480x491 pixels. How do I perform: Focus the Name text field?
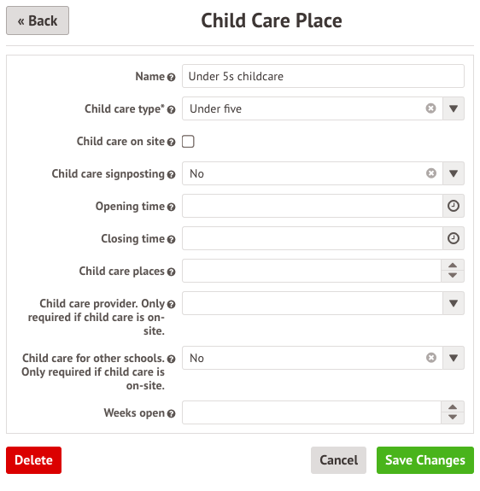point(323,76)
